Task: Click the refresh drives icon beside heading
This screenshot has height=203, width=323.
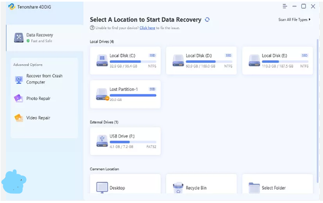Action: (207, 19)
